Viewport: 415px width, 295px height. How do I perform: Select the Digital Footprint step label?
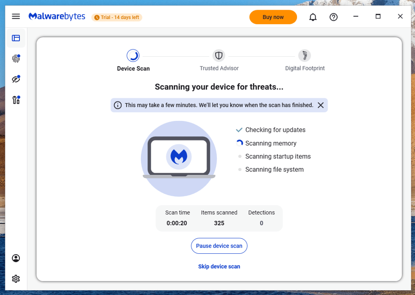[305, 68]
